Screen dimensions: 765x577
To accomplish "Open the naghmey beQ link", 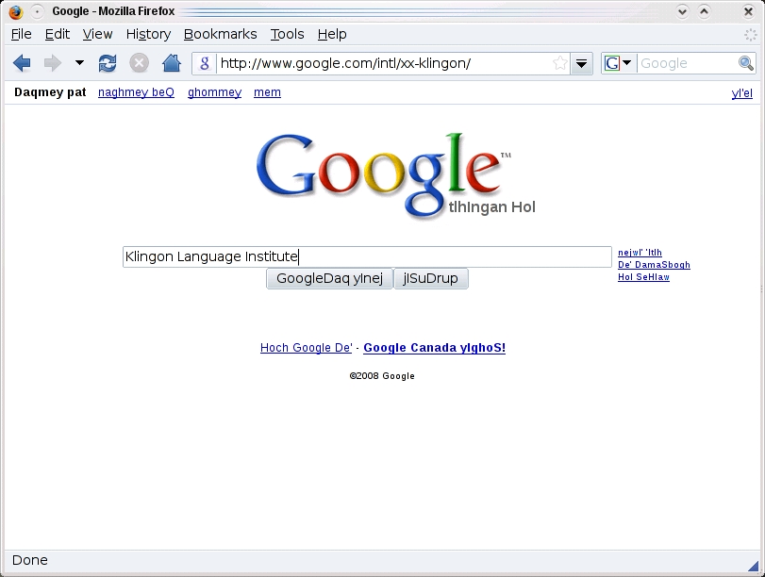I will click(136, 92).
